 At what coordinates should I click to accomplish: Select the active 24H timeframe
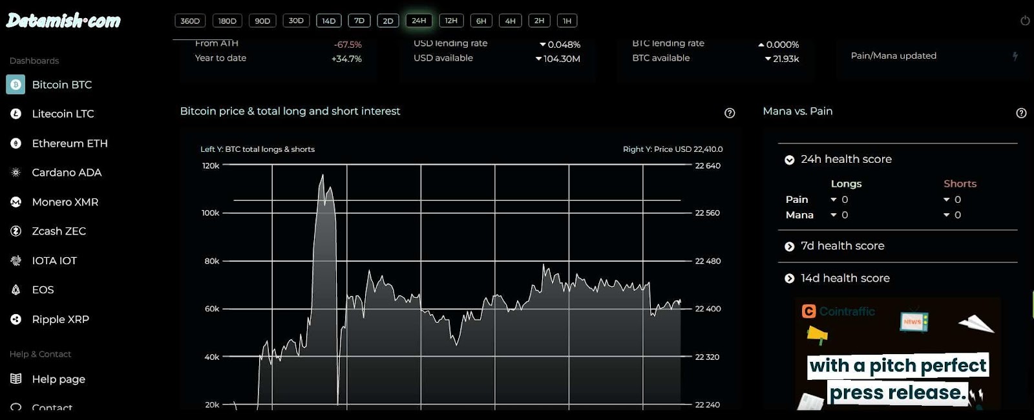point(419,21)
